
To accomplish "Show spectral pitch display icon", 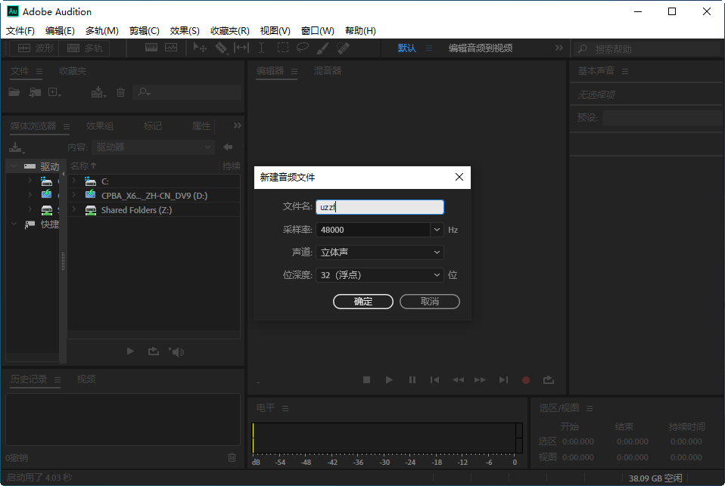I will (x=171, y=48).
